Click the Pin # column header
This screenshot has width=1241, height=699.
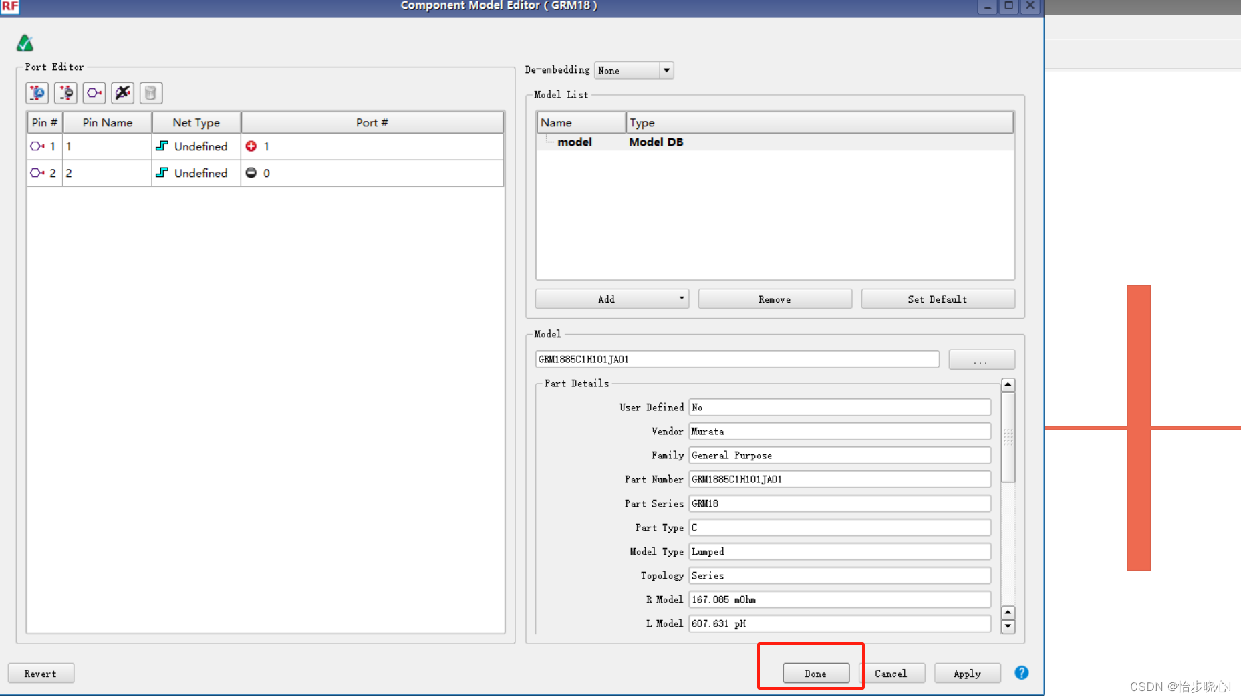click(x=45, y=122)
